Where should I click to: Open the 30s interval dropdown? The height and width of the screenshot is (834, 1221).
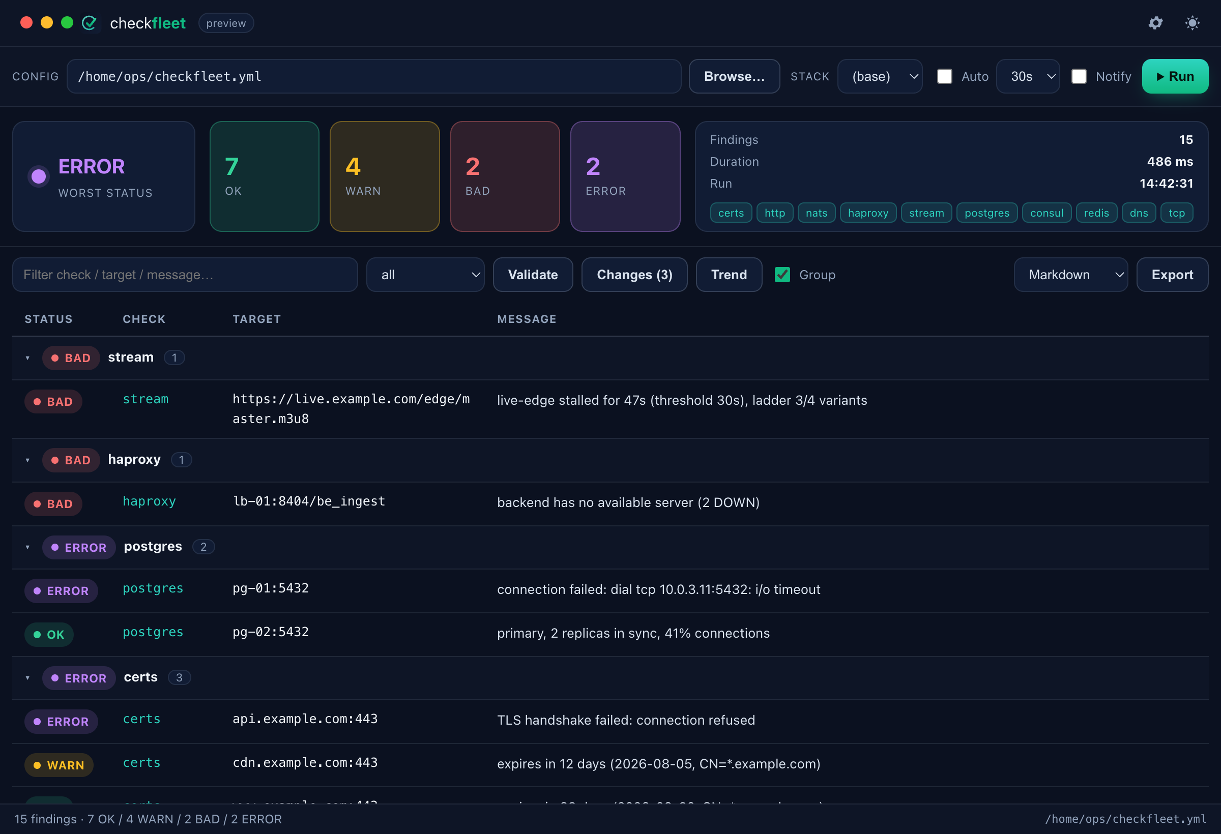point(1028,76)
